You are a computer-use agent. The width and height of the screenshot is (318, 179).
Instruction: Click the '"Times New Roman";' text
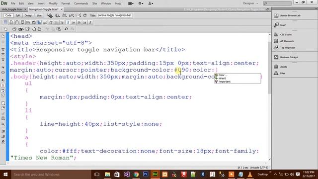click(x=43, y=158)
